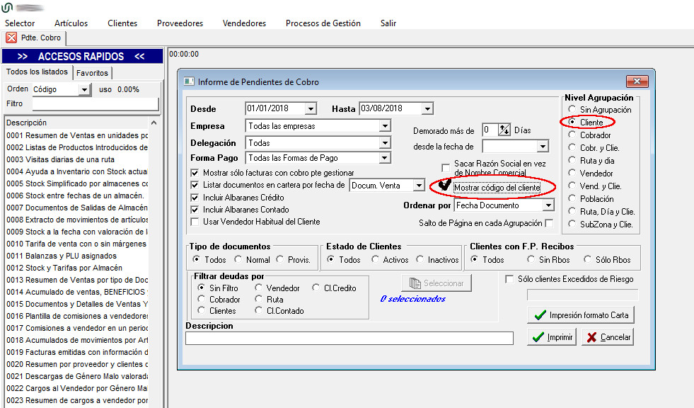Click the Descripcion text field
The image size is (694, 408).
pos(349,339)
